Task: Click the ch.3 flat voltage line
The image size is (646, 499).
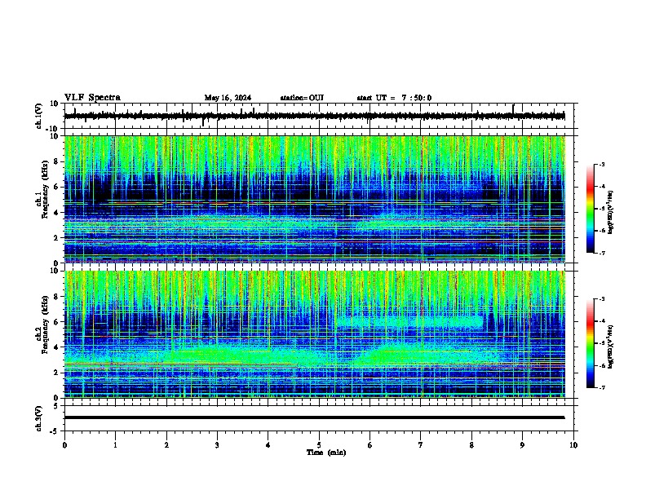Action: (x=315, y=417)
